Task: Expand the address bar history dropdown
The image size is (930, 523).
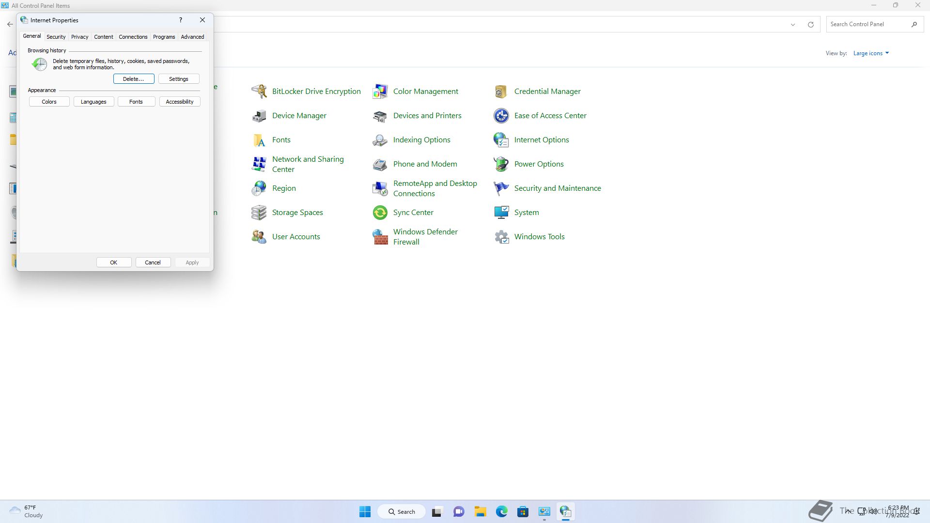Action: click(x=793, y=24)
